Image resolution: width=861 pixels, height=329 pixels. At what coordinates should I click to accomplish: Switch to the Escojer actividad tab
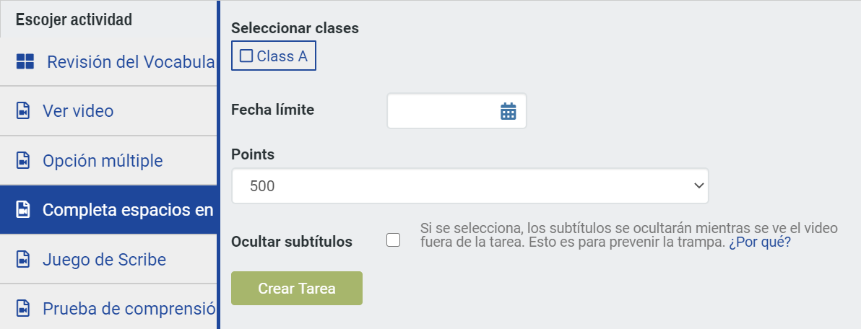(74, 19)
